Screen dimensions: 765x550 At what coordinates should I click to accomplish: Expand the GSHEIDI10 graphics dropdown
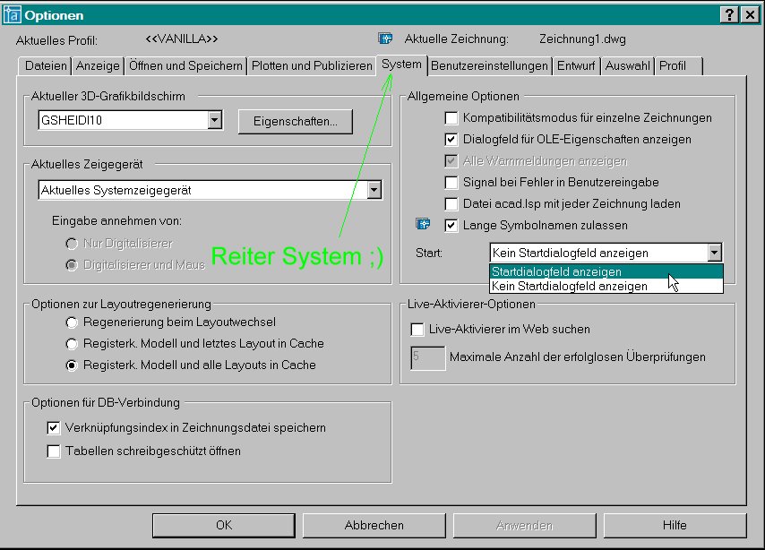[x=215, y=120]
